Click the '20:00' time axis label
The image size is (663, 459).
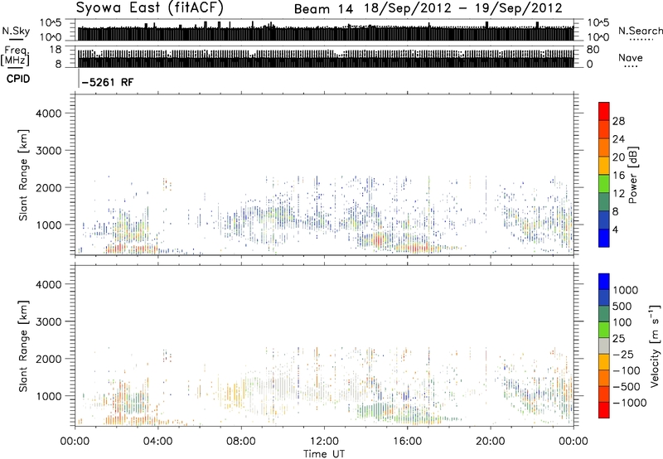pos(491,441)
